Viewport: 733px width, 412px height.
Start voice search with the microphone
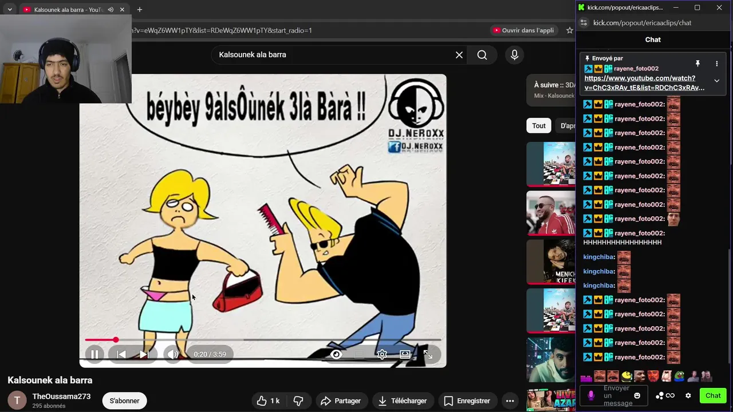(x=514, y=55)
